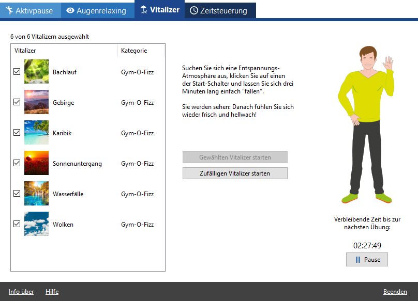Image resolution: width=418 pixels, height=301 pixels.
Task: Click Beenden to quit the application
Action: 395,292
